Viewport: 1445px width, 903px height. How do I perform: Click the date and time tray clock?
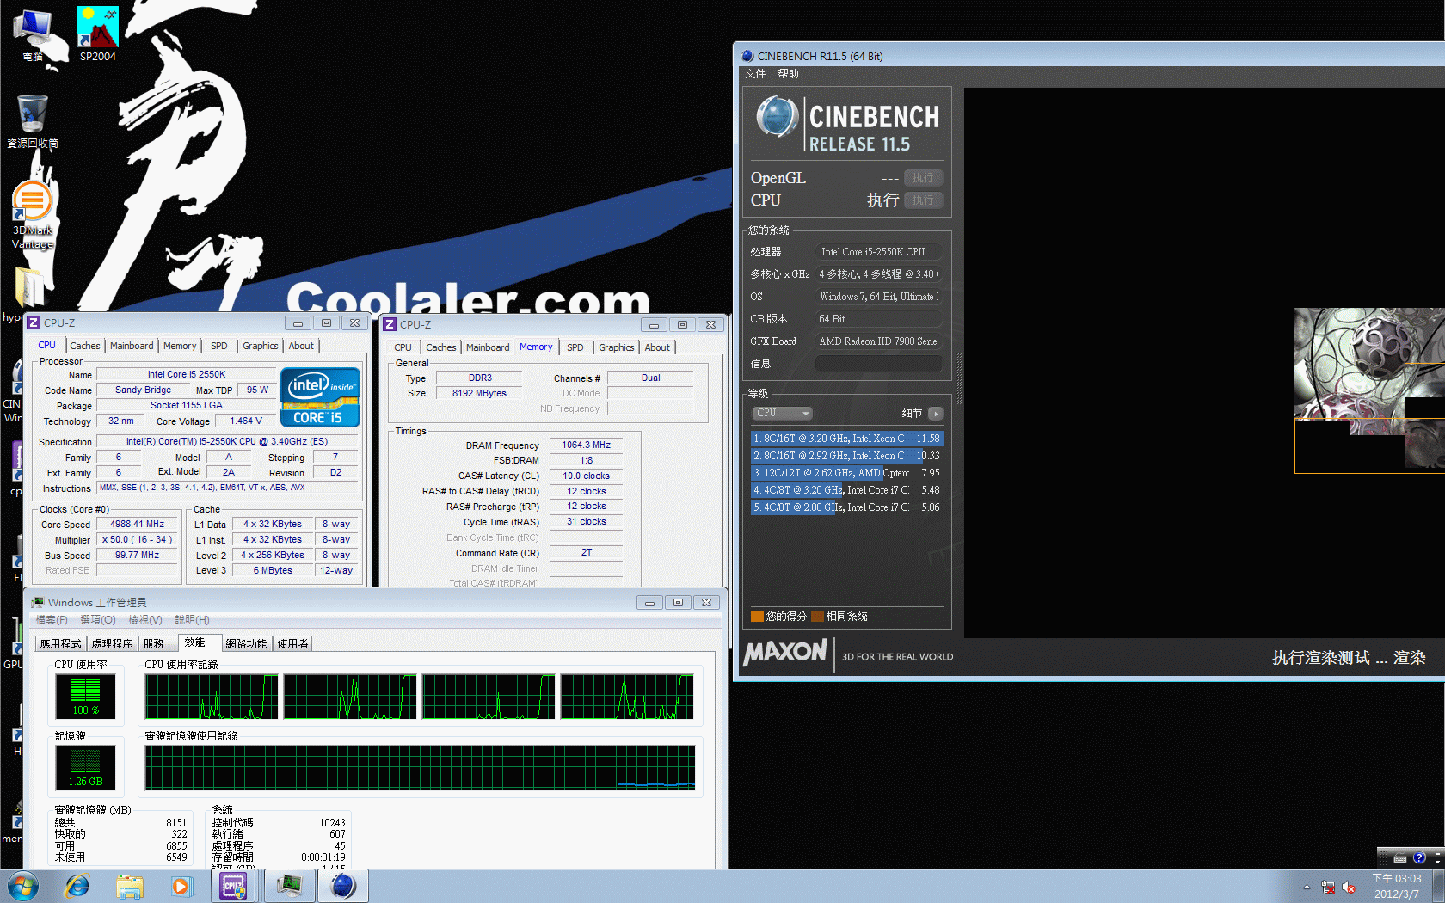(1397, 887)
